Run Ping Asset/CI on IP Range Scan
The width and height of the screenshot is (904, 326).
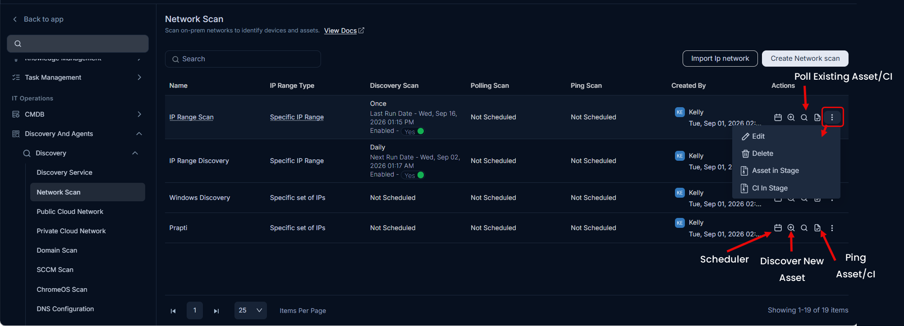[x=817, y=118]
